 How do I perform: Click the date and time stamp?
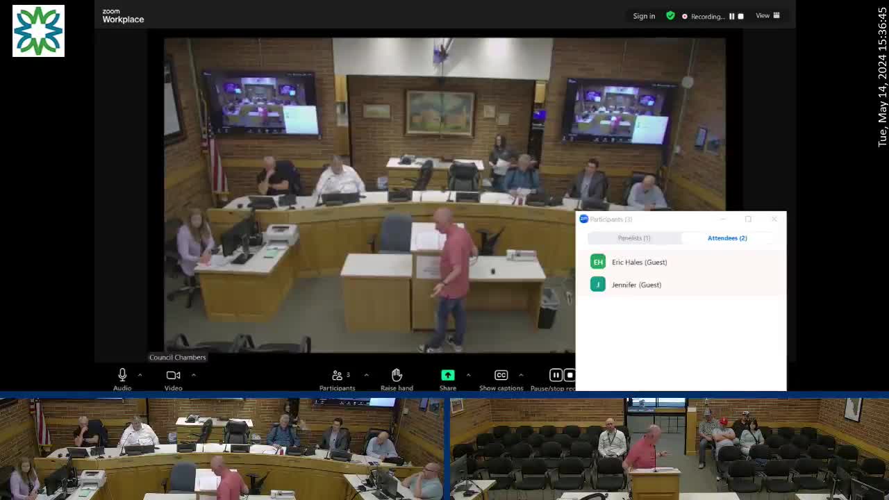[882, 76]
